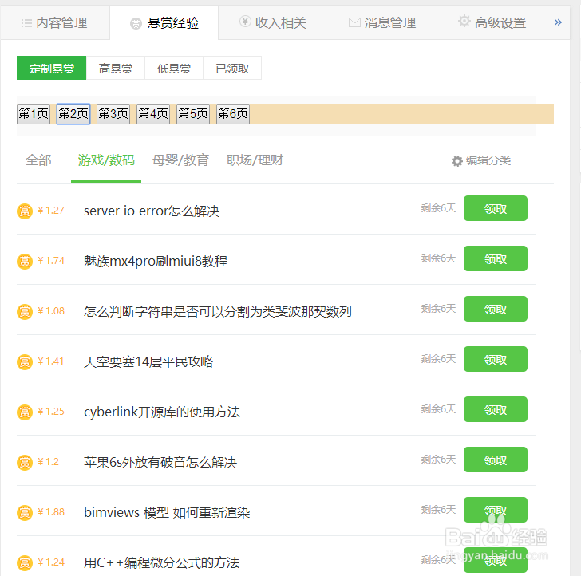
Task: Switch to the 内容管理 tab
Action: tap(54, 23)
